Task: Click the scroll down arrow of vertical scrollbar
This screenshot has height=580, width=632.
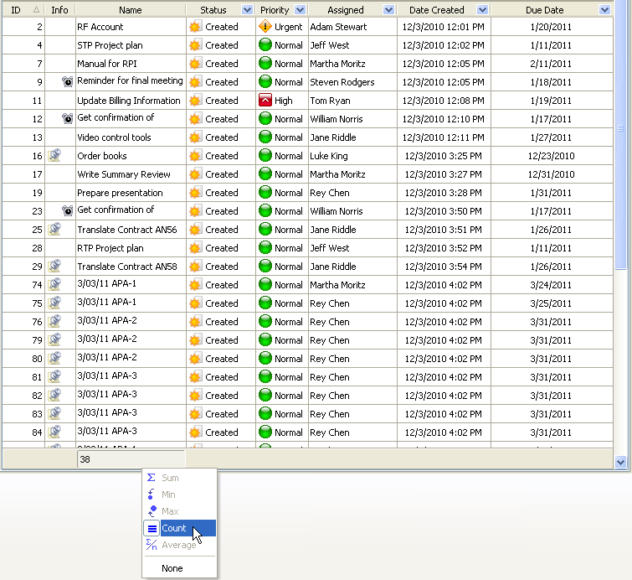Action: point(620,461)
